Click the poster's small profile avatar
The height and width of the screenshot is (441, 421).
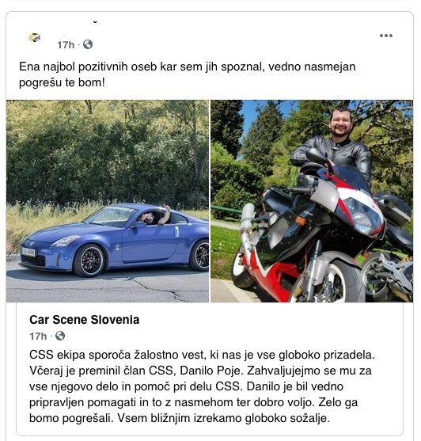coord(35,37)
